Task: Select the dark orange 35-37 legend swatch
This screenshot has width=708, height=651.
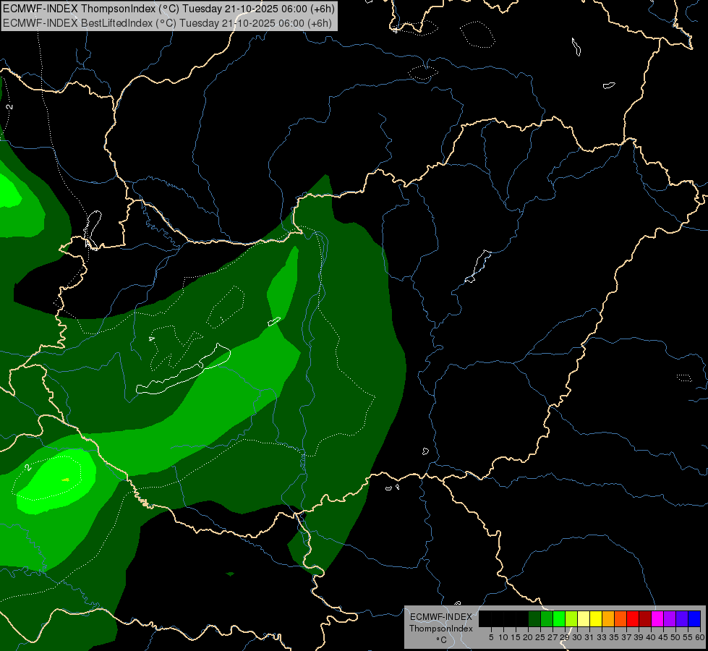Action: [x=620, y=618]
